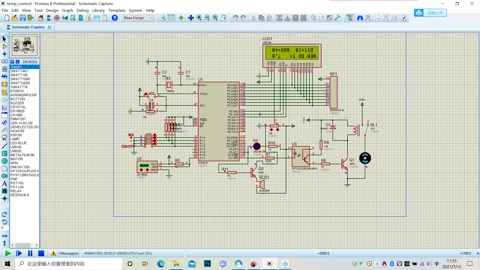This screenshot has height=270, width=480.
Task: Center view with the pan cross icon
Action: [x=191, y=18]
